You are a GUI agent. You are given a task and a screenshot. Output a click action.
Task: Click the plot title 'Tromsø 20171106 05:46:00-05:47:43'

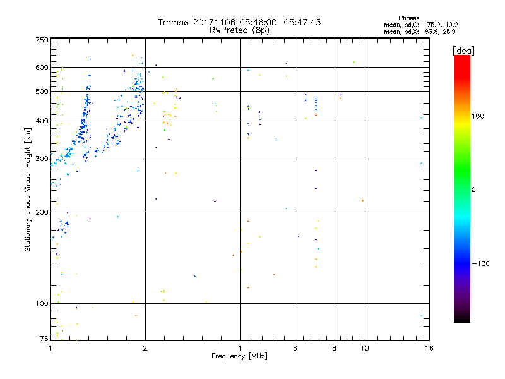pos(239,22)
